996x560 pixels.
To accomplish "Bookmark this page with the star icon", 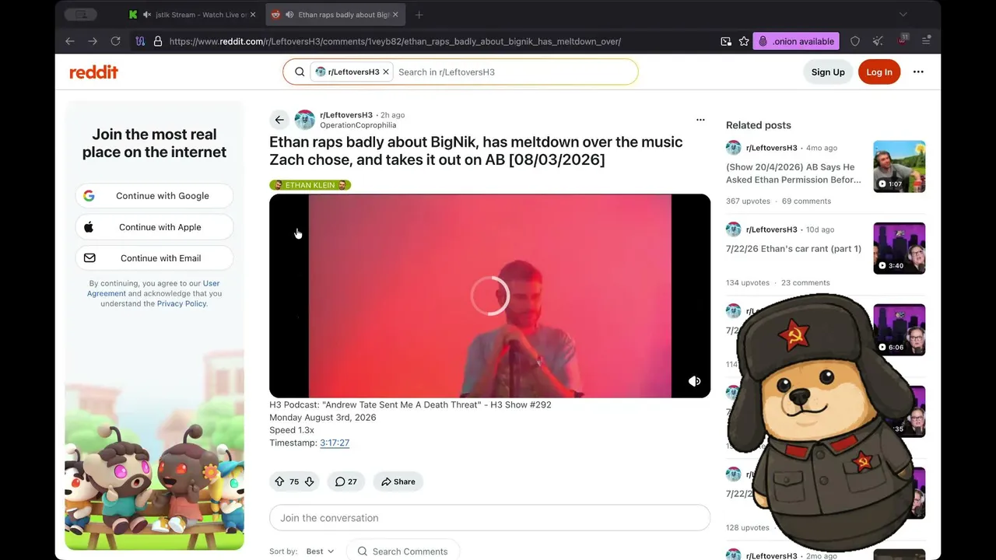I will (744, 41).
